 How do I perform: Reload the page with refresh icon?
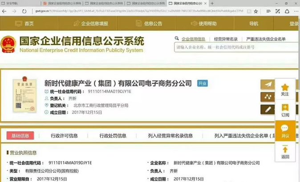pyautogui.click(x=24, y=11)
